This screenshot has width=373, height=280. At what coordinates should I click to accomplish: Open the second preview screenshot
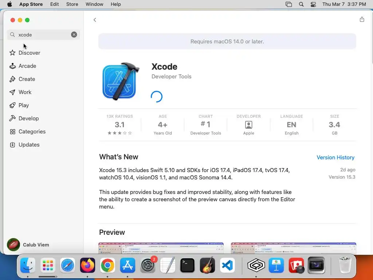click(x=293, y=248)
